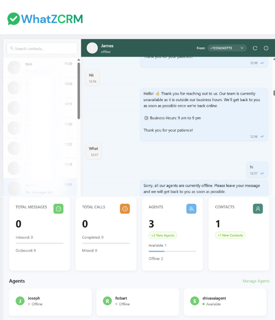
Task: Select the 'tree' contact conversation
Action: pyautogui.click(x=40, y=67)
